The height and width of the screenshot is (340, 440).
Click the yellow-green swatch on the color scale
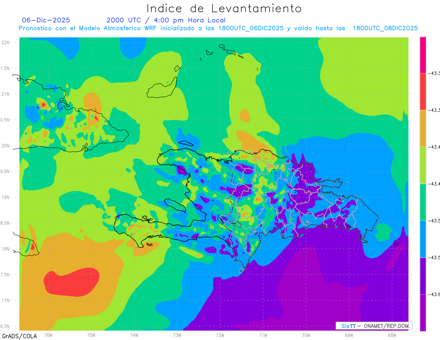coord(423,165)
